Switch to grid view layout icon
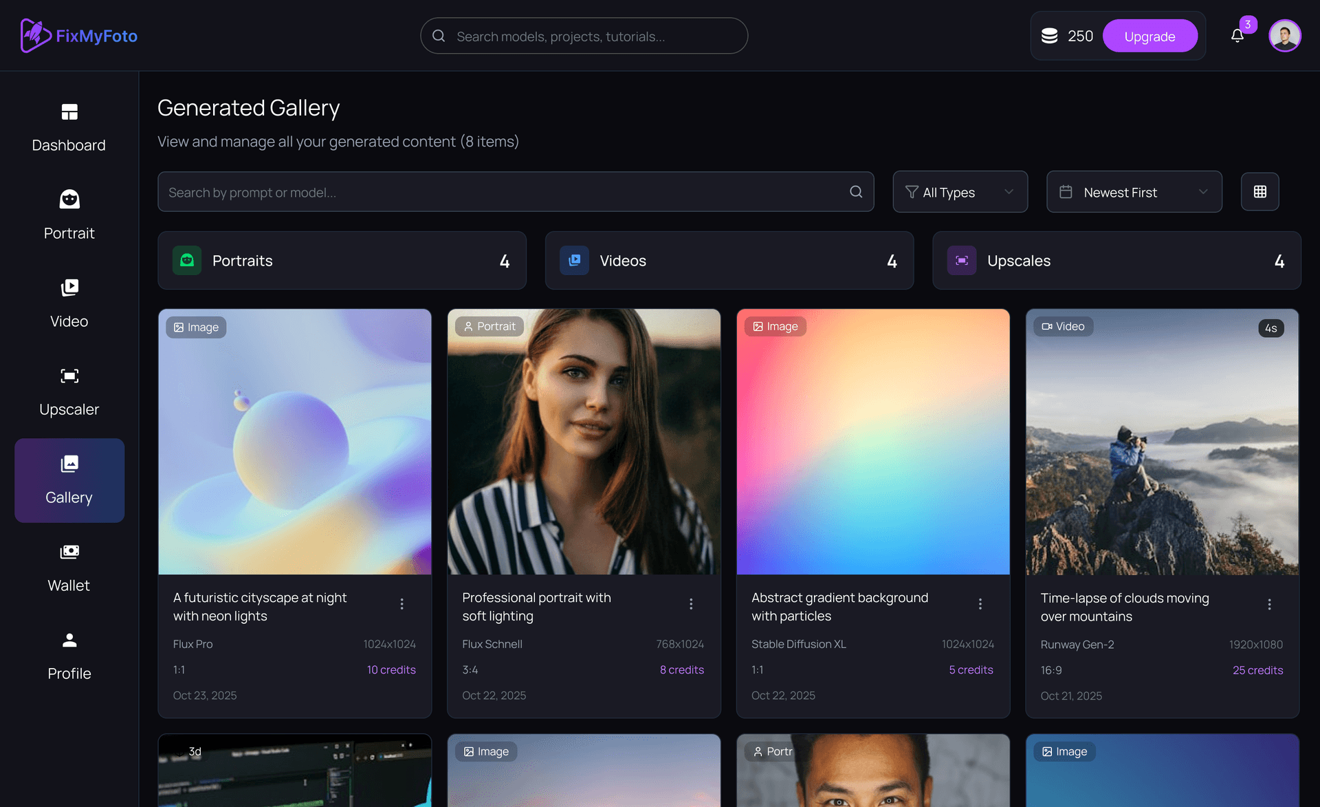 (x=1259, y=192)
